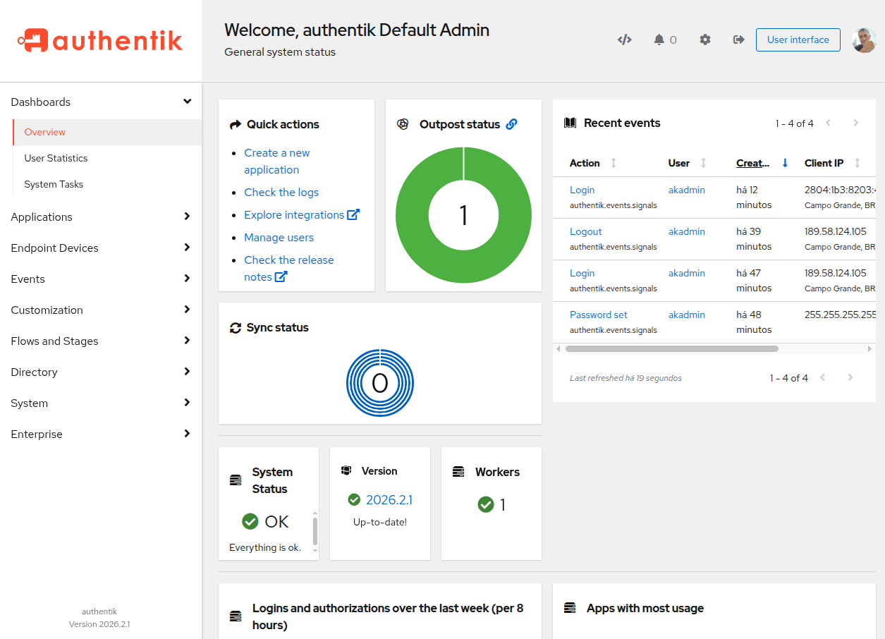The width and height of the screenshot is (885, 639).
Task: Click the Outpost status link icon
Action: tap(511, 124)
